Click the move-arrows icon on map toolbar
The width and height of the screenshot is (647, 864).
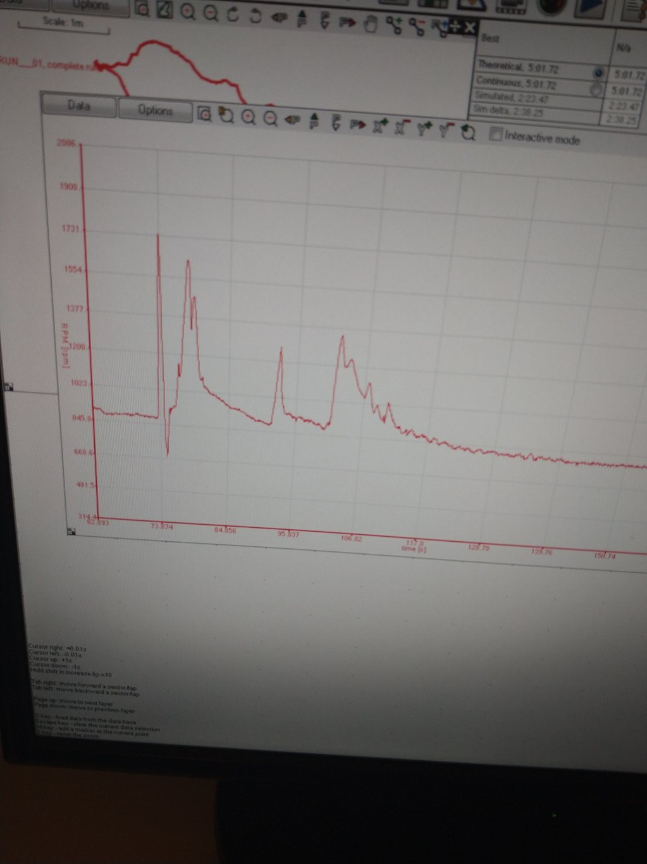[x=454, y=27]
